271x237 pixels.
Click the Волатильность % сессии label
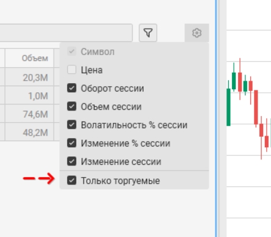(134, 125)
